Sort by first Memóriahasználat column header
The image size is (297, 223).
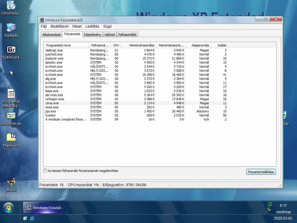(x=139, y=45)
